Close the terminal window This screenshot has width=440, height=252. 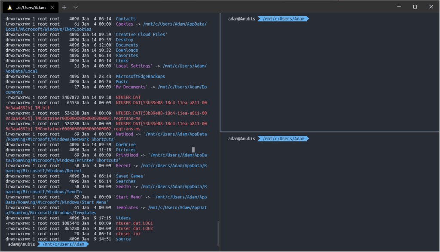point(431,6)
